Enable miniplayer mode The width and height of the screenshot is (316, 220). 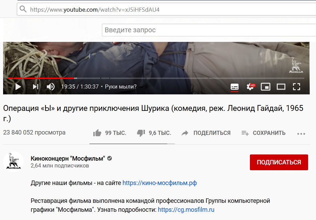click(x=265, y=87)
